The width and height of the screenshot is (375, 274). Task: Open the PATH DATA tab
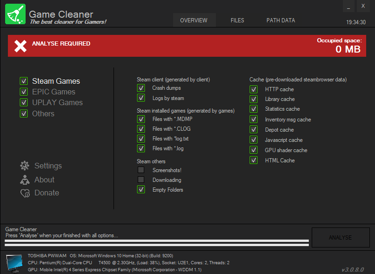pos(281,20)
